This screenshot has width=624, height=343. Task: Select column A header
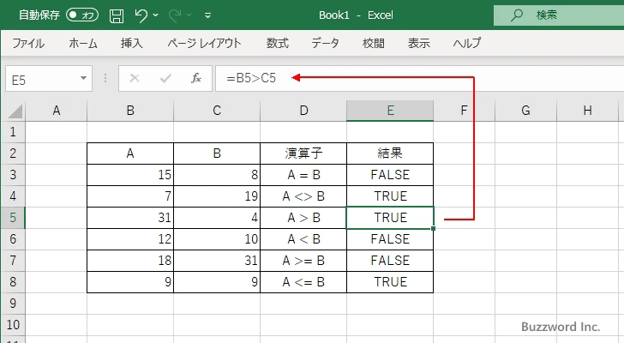tap(56, 111)
